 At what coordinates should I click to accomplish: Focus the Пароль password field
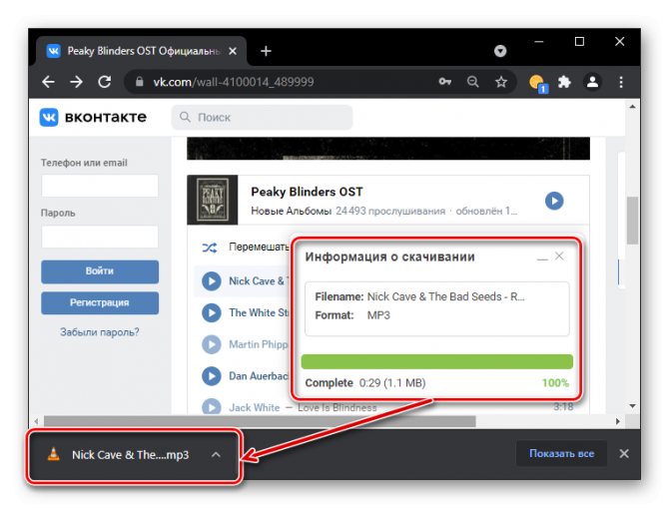[x=100, y=237]
